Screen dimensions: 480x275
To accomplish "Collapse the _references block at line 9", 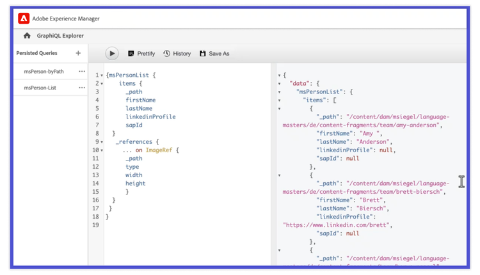I will [101, 142].
